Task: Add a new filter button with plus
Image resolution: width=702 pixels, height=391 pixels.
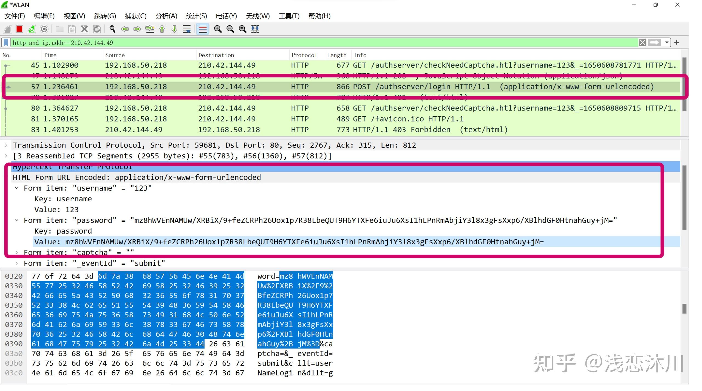Action: 677,42
